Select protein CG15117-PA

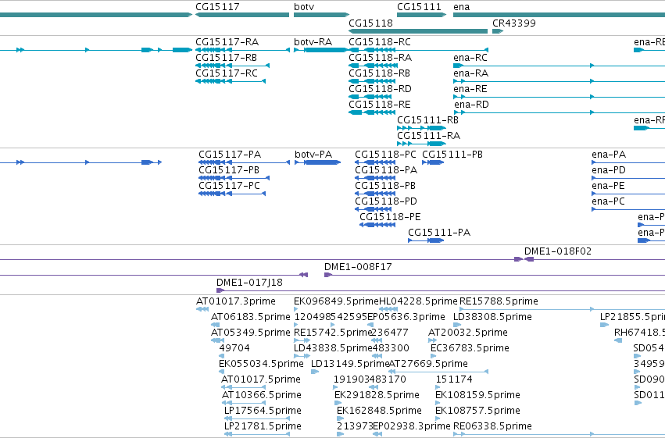click(230, 155)
